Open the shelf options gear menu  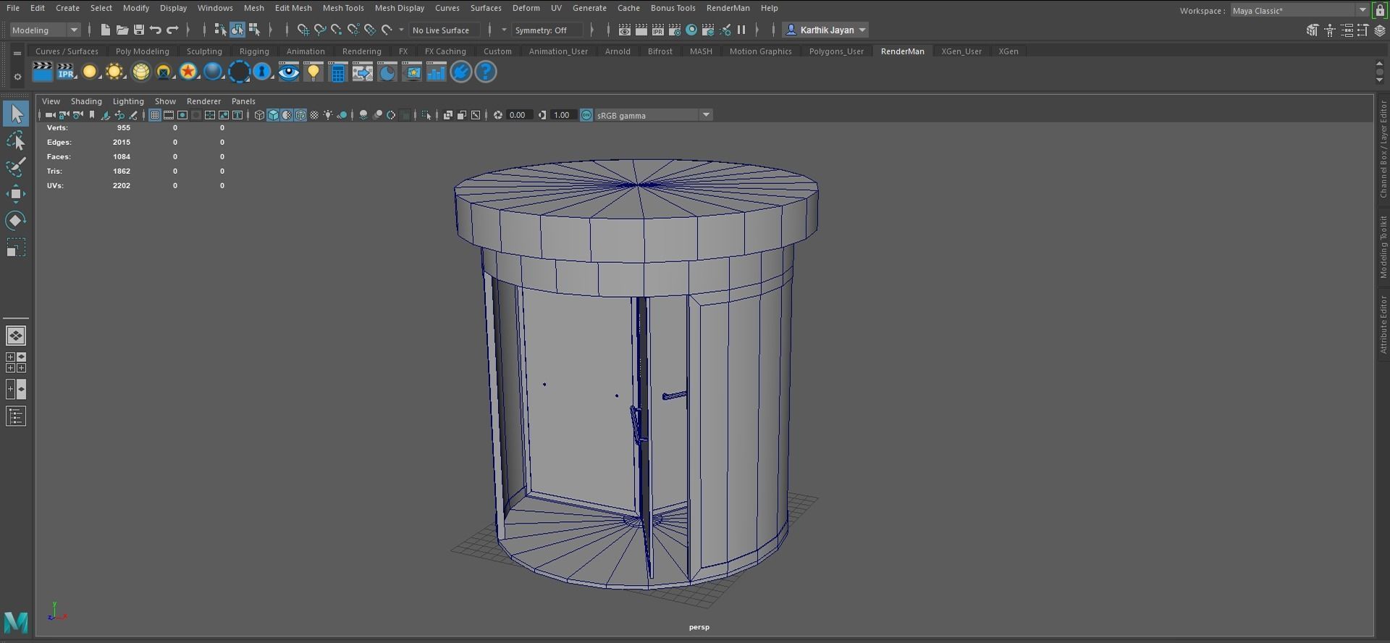coord(17,77)
